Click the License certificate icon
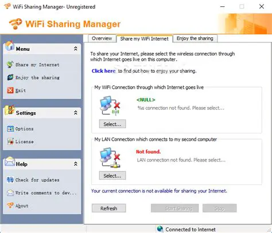This screenshot has height=233, width=272. coord(10,141)
